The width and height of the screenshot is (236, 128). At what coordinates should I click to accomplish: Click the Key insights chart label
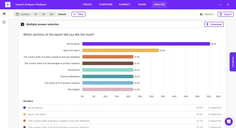coord(74,89)
